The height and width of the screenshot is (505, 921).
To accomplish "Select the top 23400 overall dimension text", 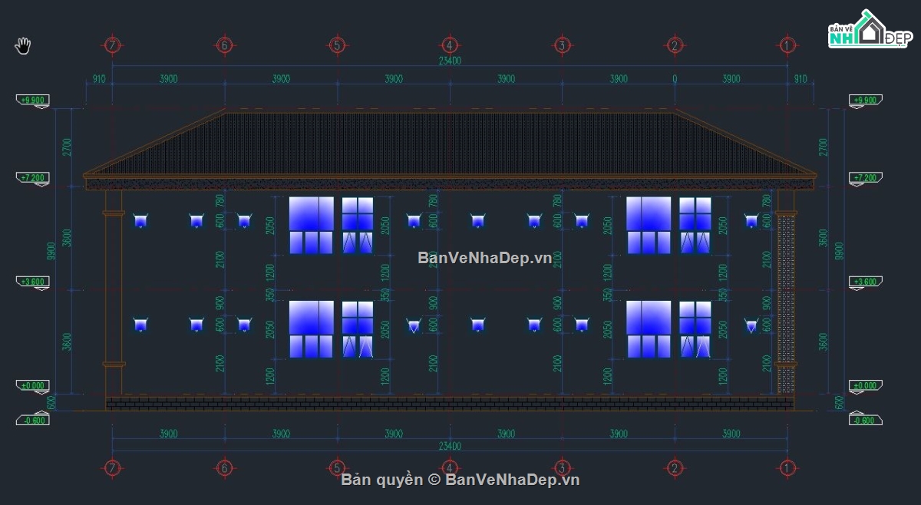I will tap(450, 62).
